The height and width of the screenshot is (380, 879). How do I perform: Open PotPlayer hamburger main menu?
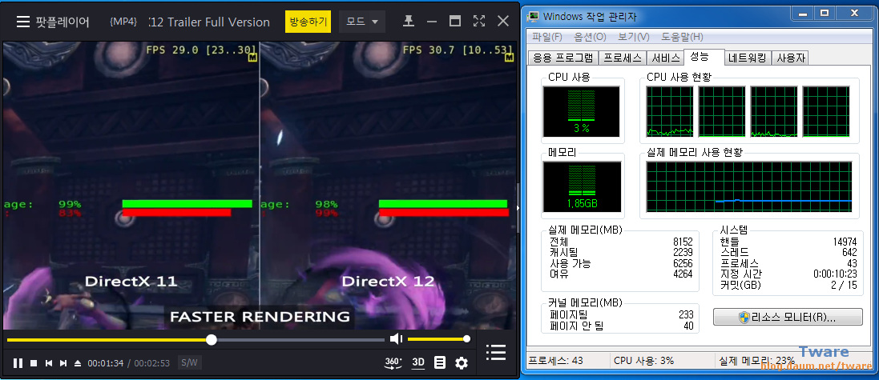point(22,22)
